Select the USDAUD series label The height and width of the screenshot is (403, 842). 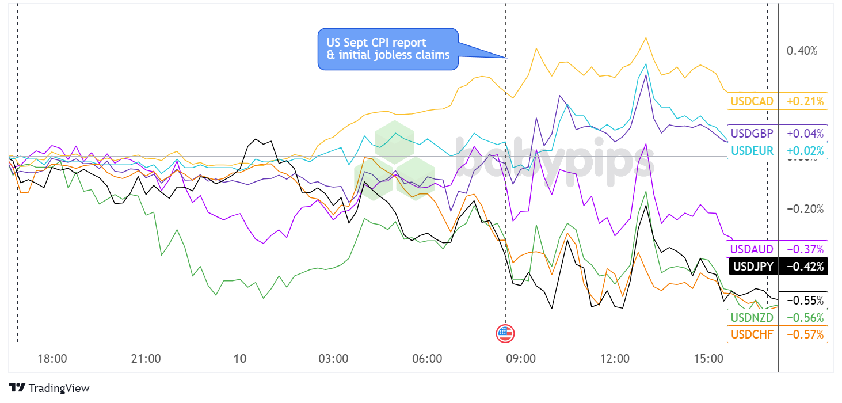(752, 249)
